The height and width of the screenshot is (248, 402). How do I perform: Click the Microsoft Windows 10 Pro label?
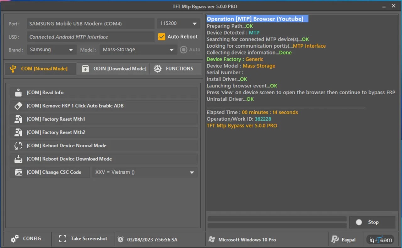[x=247, y=240]
